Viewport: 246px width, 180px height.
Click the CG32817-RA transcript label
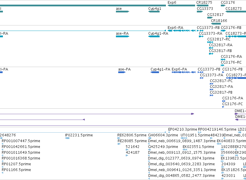point(221,45)
